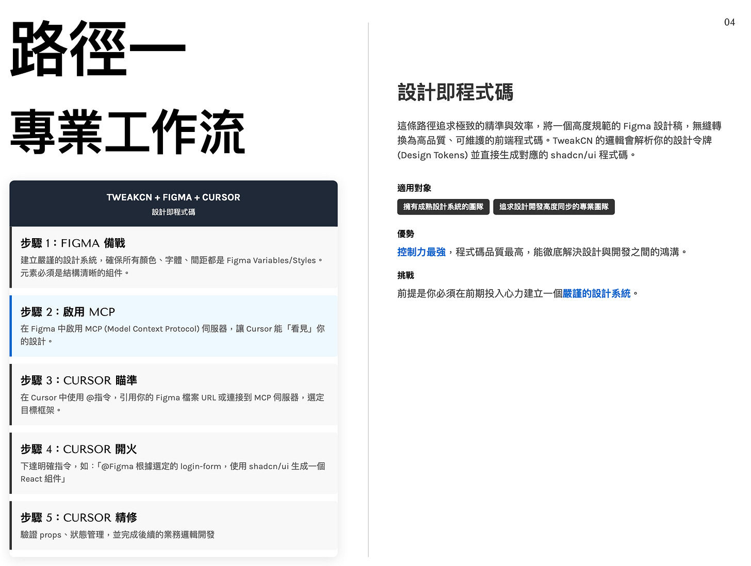The height and width of the screenshot is (566, 751).
Task: Click the '追求設計開發高度同步的專業團隊' tag
Action: click(553, 207)
